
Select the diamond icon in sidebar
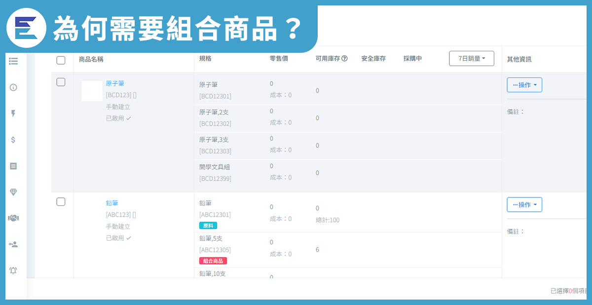13,192
